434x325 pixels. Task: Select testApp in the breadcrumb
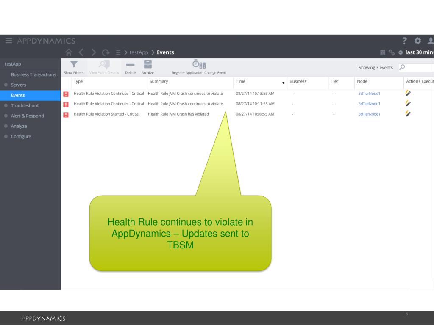[x=139, y=52]
